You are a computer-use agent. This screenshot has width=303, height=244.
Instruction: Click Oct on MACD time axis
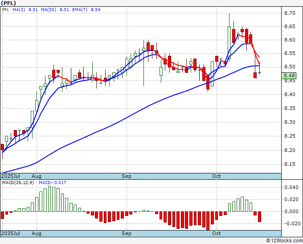click(x=217, y=233)
